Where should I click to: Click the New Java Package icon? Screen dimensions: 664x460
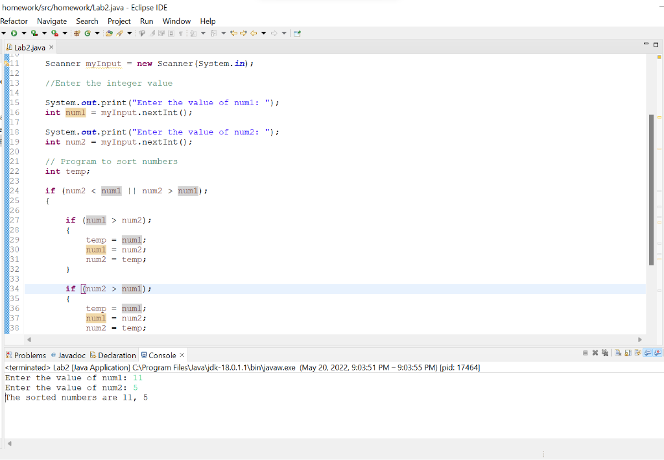pyautogui.click(x=77, y=33)
